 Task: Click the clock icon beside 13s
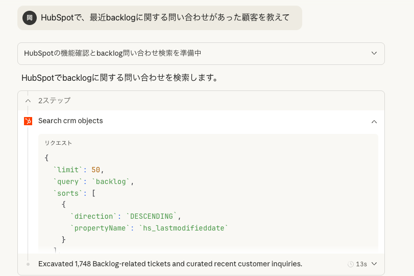point(351,264)
